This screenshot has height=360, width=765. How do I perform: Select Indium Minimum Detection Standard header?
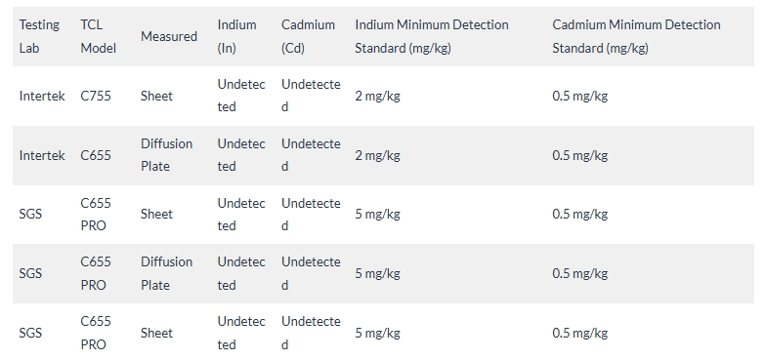pos(431,36)
